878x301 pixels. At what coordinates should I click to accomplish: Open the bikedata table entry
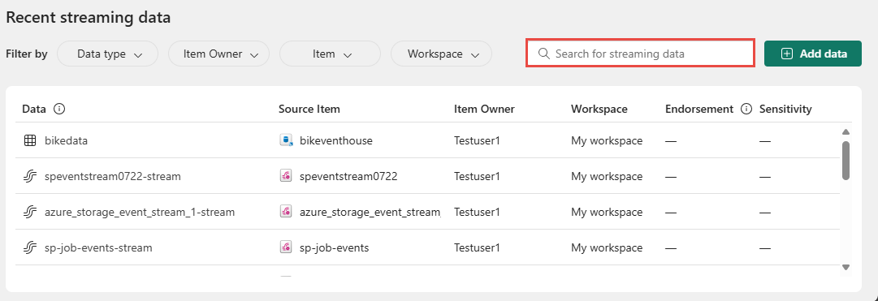point(66,140)
